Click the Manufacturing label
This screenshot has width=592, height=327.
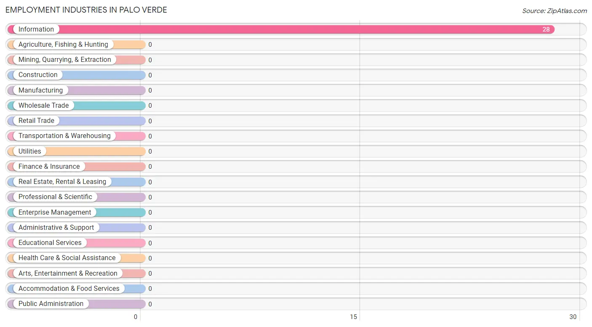point(40,90)
